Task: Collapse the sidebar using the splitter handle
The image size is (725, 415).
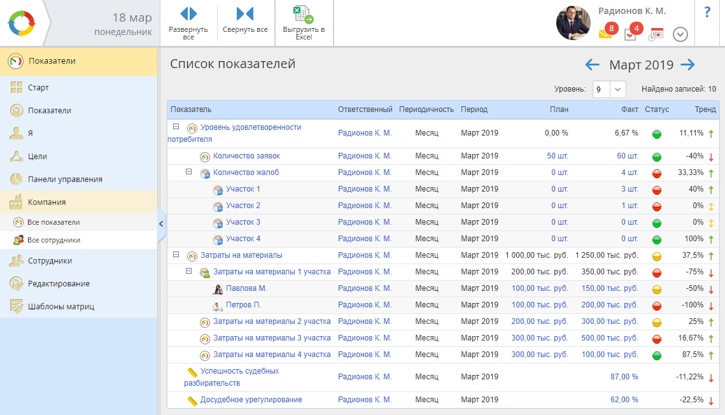Action: pos(161,223)
